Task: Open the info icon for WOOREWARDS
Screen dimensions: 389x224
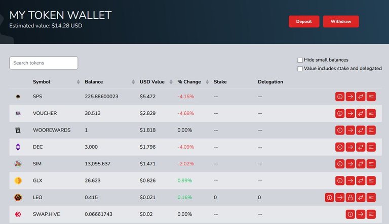Action: (x=340, y=130)
